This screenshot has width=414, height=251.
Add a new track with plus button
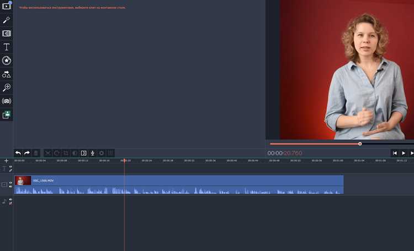tap(6, 161)
